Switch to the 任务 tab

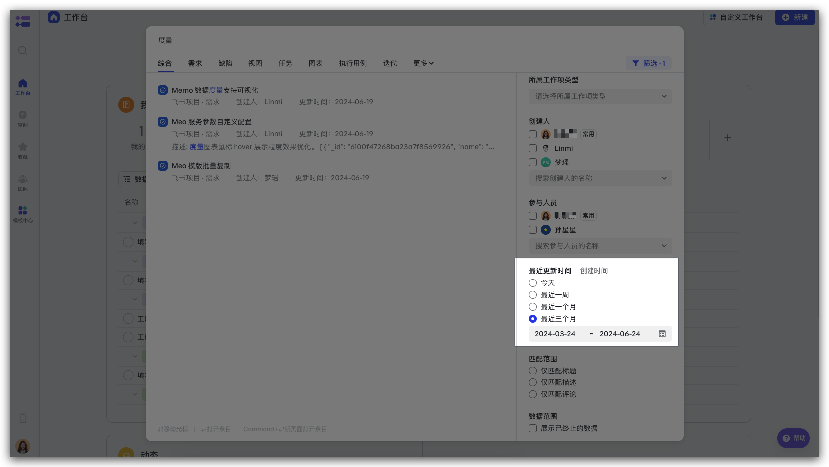tap(285, 63)
